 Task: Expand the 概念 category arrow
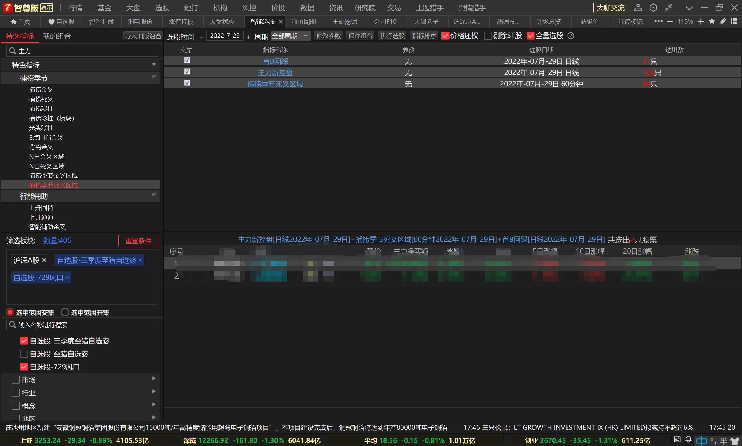click(154, 404)
